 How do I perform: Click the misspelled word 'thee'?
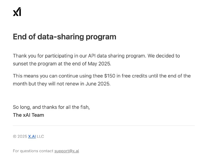(x=98, y=76)
